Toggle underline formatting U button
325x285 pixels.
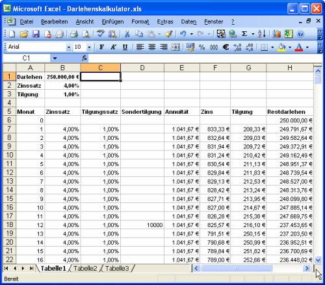[125, 47]
